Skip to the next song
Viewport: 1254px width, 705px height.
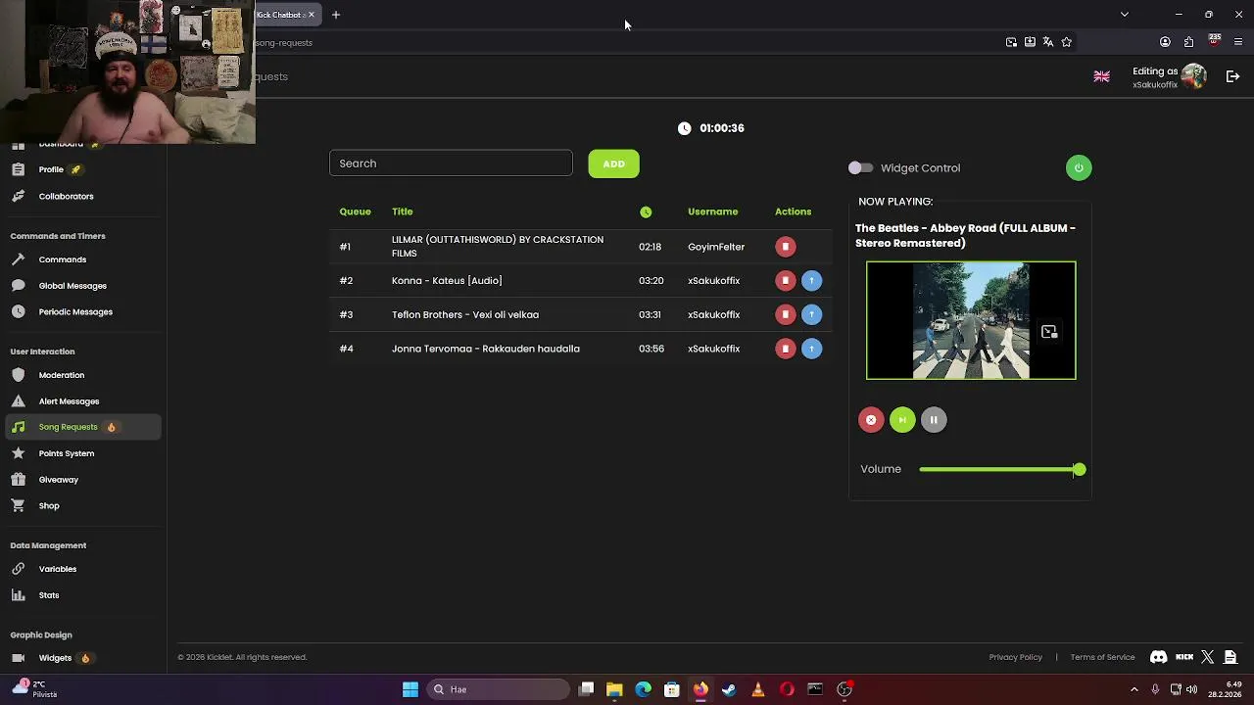pyautogui.click(x=902, y=420)
